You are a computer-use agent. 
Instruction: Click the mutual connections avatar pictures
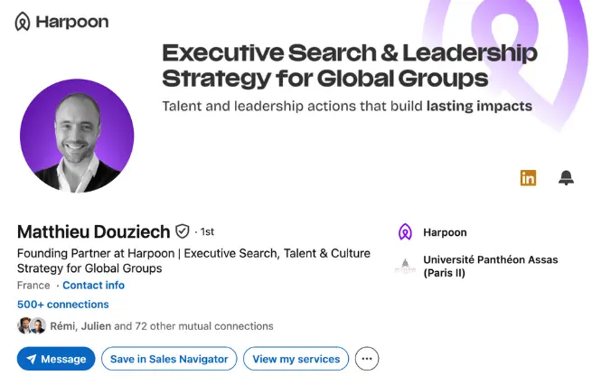click(32, 325)
